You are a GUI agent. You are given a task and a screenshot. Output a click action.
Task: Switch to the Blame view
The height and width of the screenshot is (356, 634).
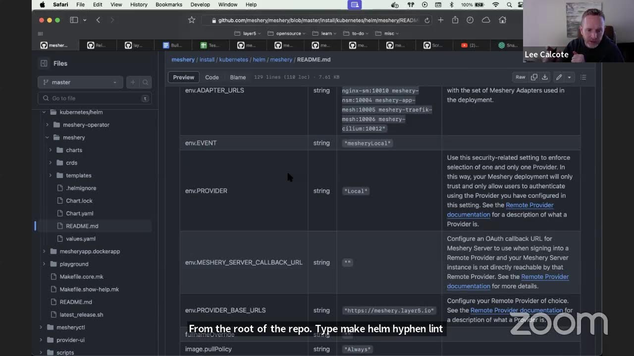pos(238,77)
